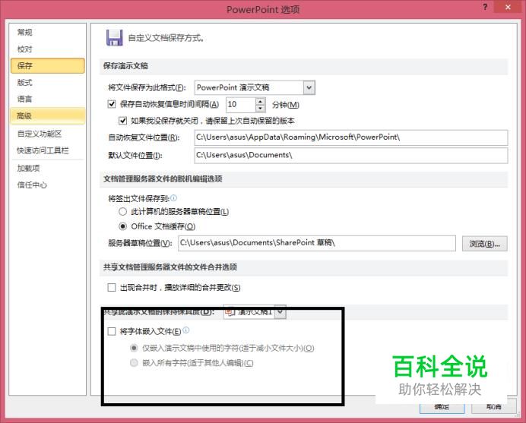Decrease autosave minutes with down arrow
The height and width of the screenshot is (423, 526).
(x=260, y=108)
